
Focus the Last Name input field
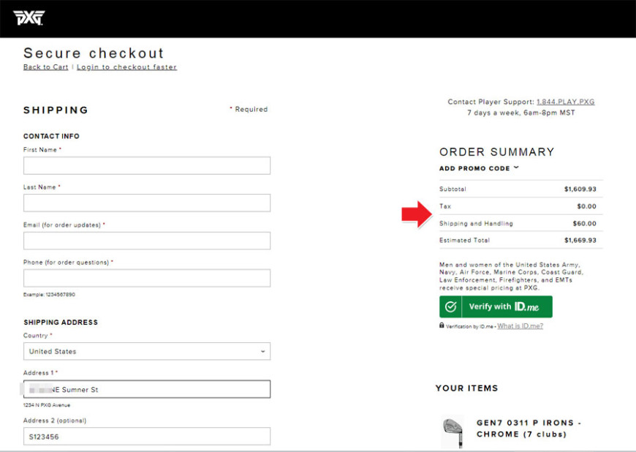click(147, 203)
